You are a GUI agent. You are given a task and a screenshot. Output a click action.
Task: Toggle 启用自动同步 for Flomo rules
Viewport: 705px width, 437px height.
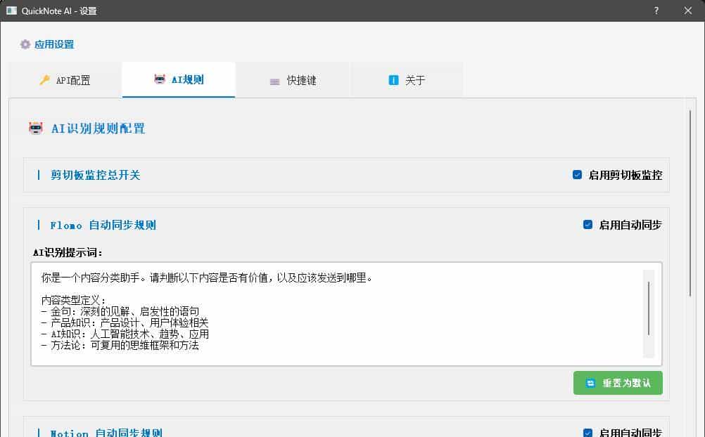click(587, 224)
